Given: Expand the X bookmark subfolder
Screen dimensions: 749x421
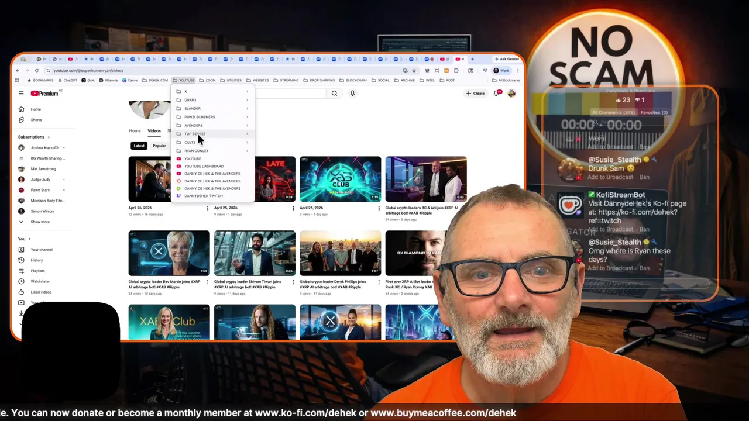Looking at the screenshot, I should tap(213, 91).
